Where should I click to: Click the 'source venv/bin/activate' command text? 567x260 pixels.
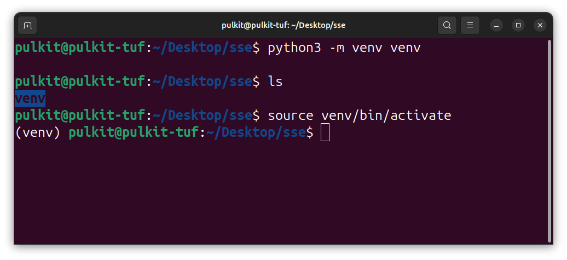click(x=359, y=115)
